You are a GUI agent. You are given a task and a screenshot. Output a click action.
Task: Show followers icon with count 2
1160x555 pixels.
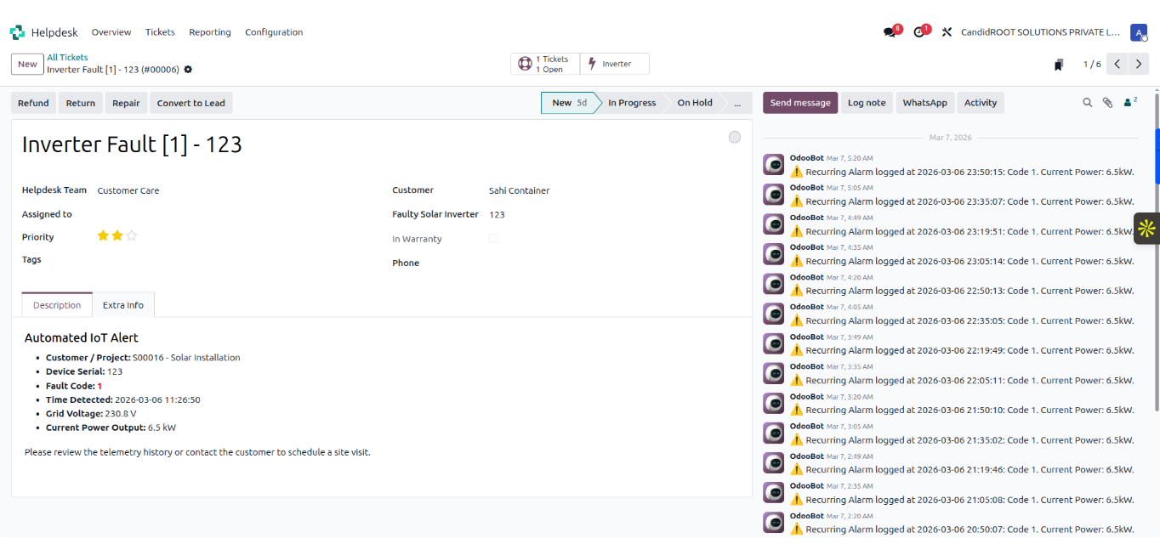tap(1130, 102)
